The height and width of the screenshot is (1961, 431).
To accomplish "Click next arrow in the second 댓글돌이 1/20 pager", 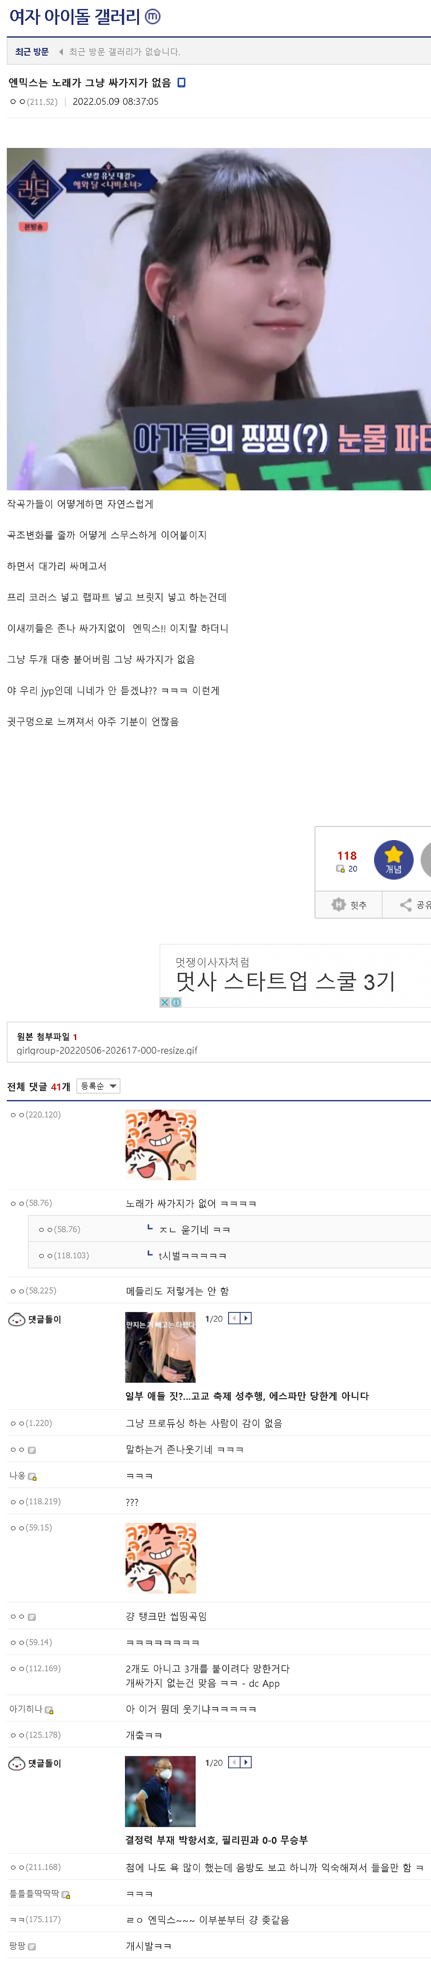I will tap(246, 1761).
